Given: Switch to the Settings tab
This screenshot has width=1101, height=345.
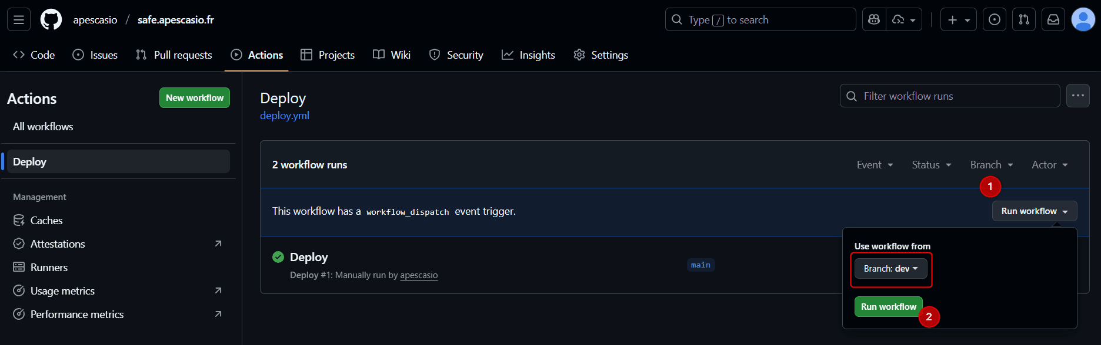Looking at the screenshot, I should [x=601, y=55].
